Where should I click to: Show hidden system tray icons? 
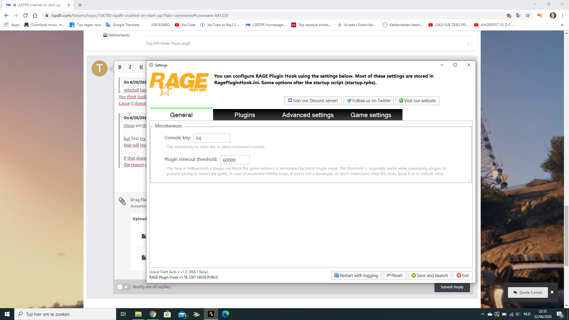[x=482, y=314]
